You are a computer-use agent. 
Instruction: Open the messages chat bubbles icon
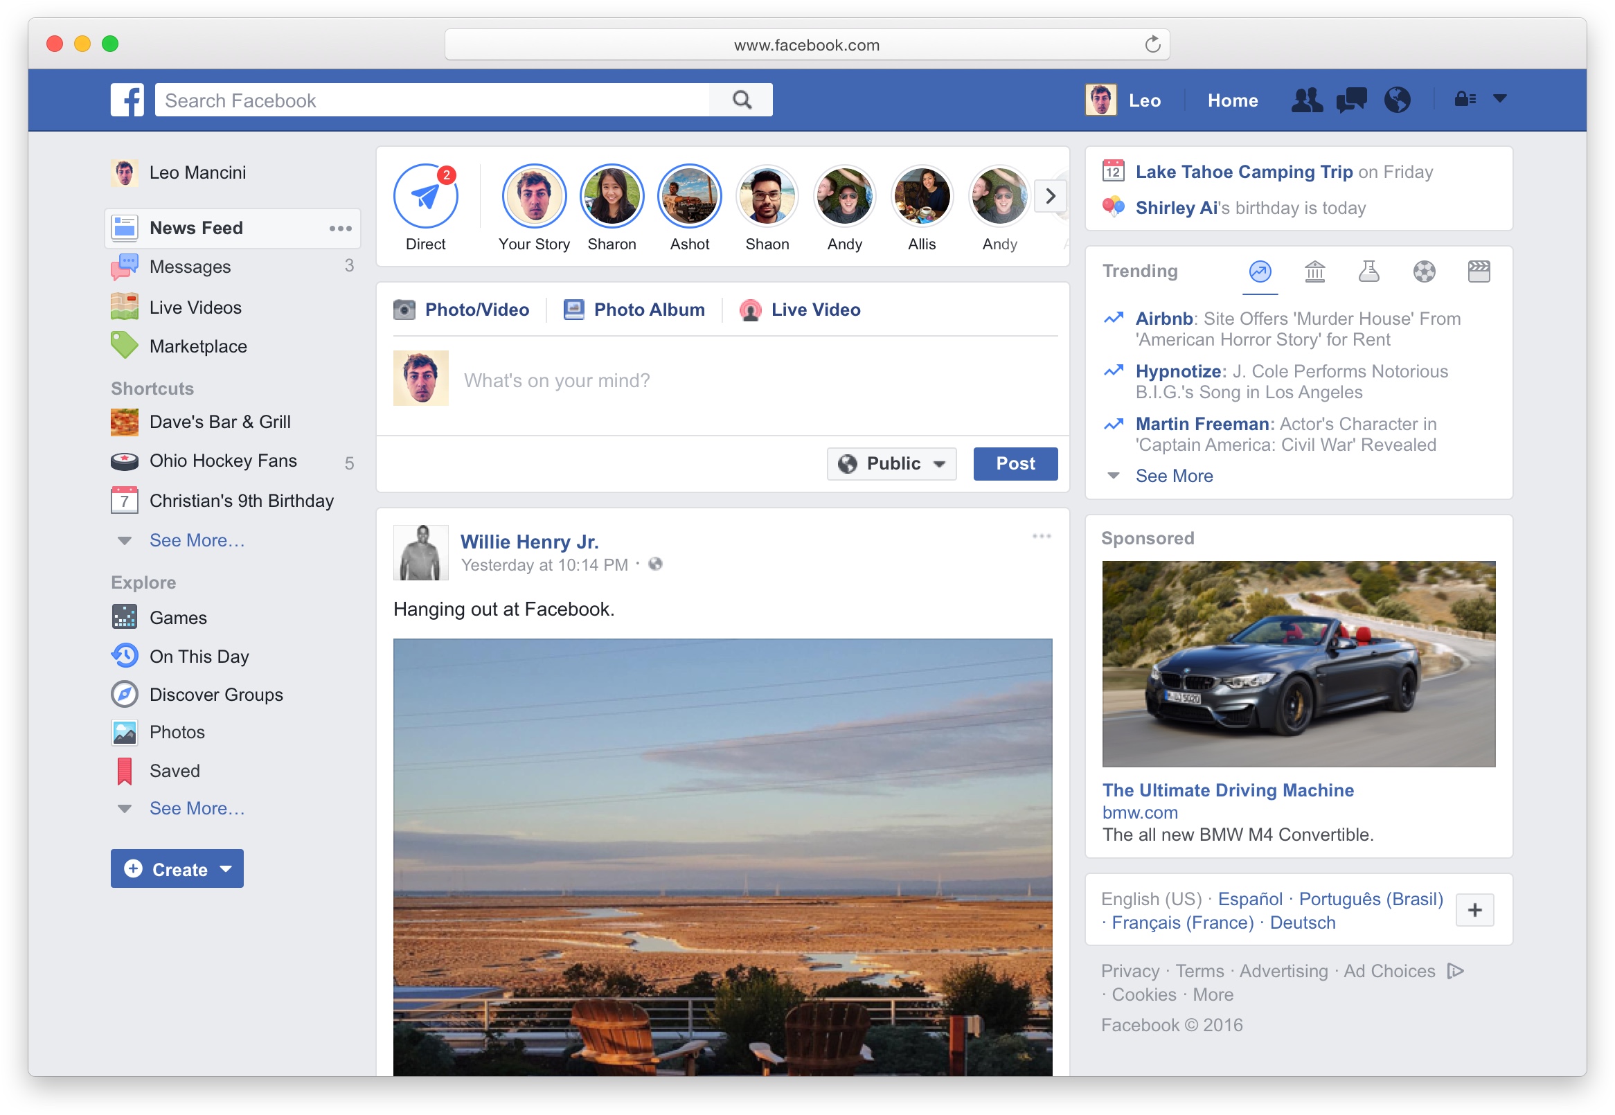coord(1350,100)
